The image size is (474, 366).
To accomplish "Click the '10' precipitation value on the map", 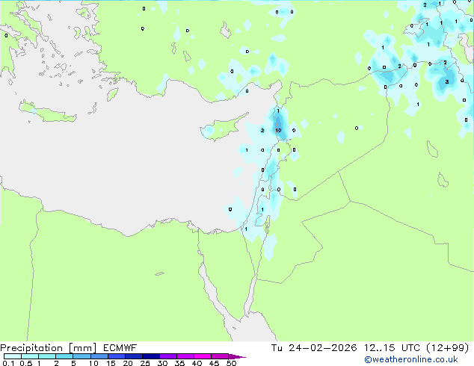I will [x=278, y=131].
